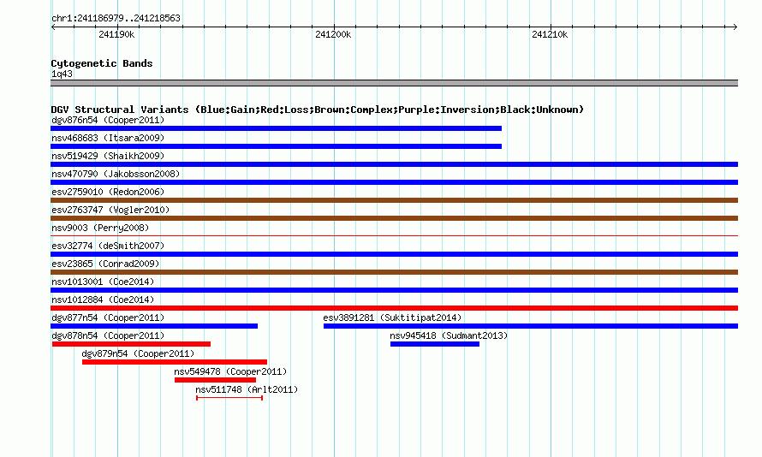This screenshot has width=762, height=457.
Task: Click the gray 1q43 cytogenetic band bar
Action: (x=394, y=83)
